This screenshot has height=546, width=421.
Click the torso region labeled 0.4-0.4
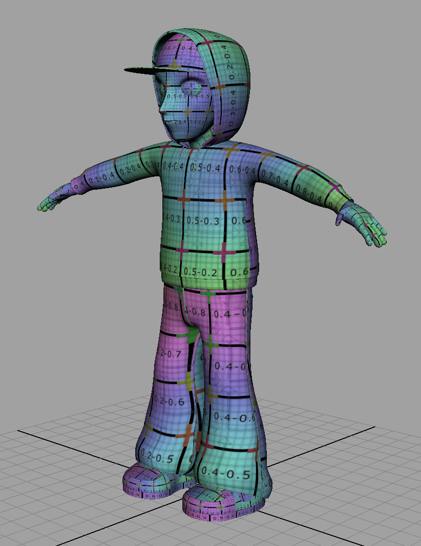(x=174, y=165)
